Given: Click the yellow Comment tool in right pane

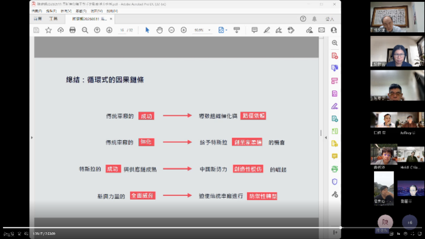Looking at the screenshot, I should coord(335,156).
